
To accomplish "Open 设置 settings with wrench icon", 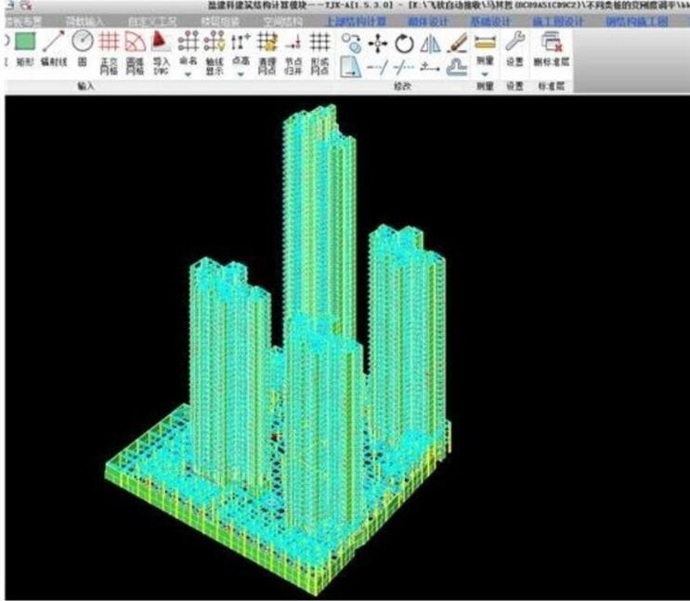I will tap(514, 46).
